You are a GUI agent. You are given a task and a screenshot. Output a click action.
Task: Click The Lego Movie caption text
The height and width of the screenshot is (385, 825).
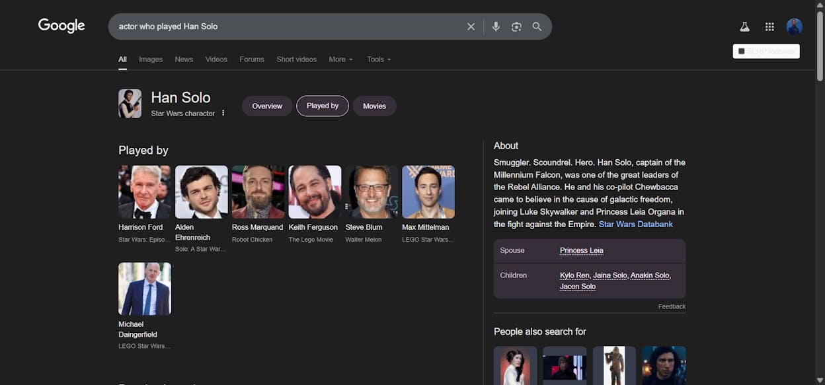pos(311,240)
